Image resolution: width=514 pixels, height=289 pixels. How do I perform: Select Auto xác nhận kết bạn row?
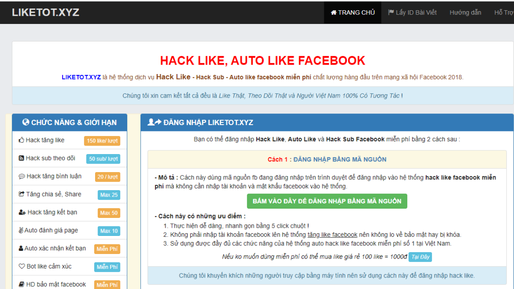point(70,248)
